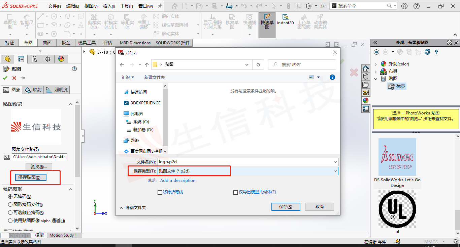This screenshot has width=460, height=247.
Task: Click the 保存贴图 button
Action: pos(31,177)
